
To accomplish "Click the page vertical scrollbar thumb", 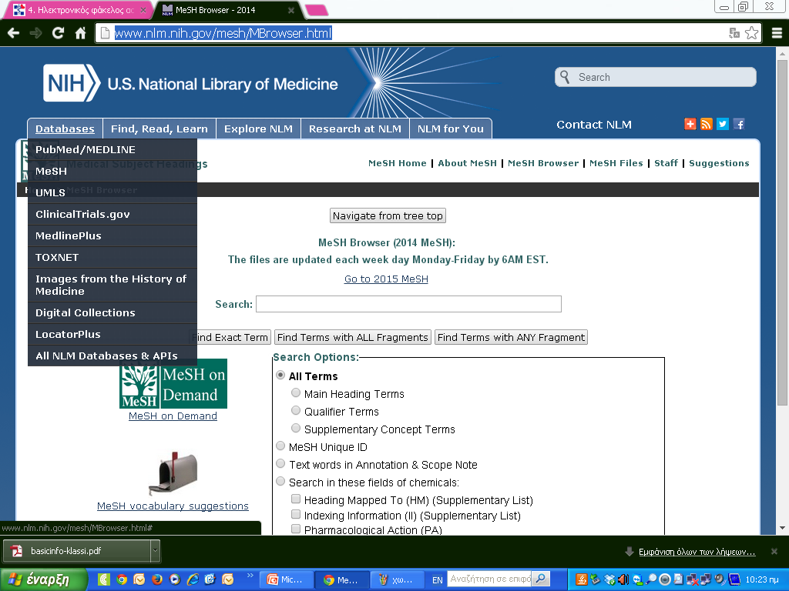I will pyautogui.click(x=782, y=232).
